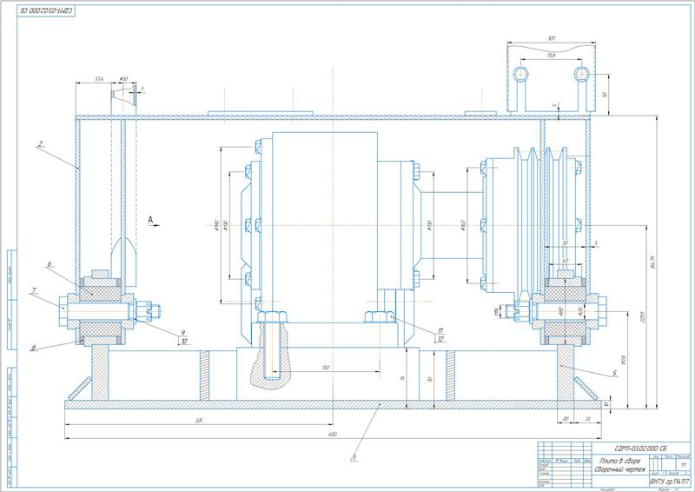Image resolution: width=695 pixels, height=492 pixels.
Task: Click the "БНТУ гр.114117" organization label
Action: (x=670, y=482)
